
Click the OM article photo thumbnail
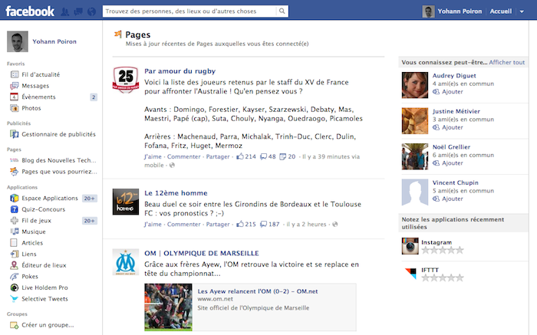pos(168,307)
